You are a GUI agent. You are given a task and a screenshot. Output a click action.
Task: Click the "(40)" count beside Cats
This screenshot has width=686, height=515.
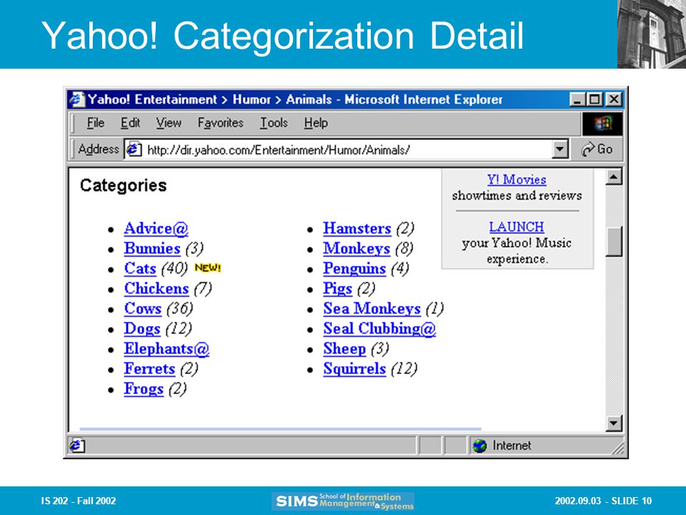[174, 268]
